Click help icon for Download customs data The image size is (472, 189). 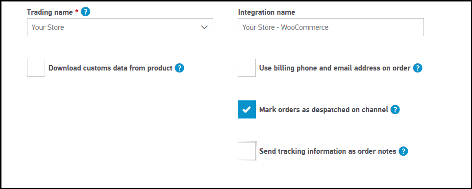(x=179, y=68)
